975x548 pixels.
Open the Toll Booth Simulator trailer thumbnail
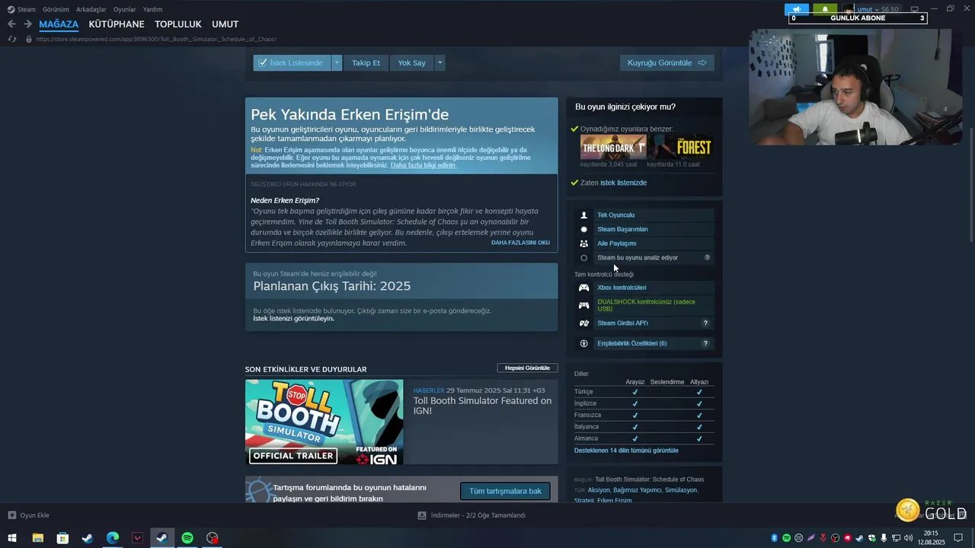coord(324,422)
